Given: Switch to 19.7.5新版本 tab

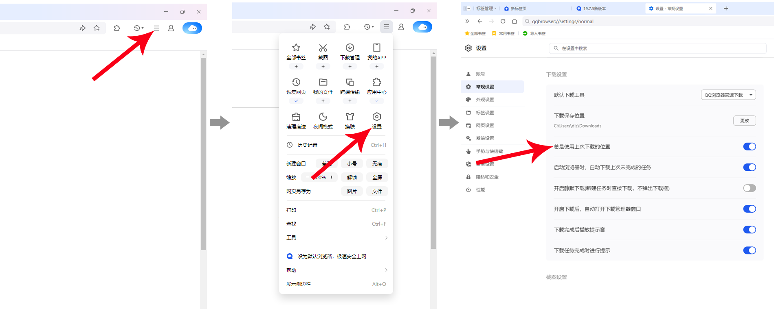Looking at the screenshot, I should pyautogui.click(x=608, y=8).
